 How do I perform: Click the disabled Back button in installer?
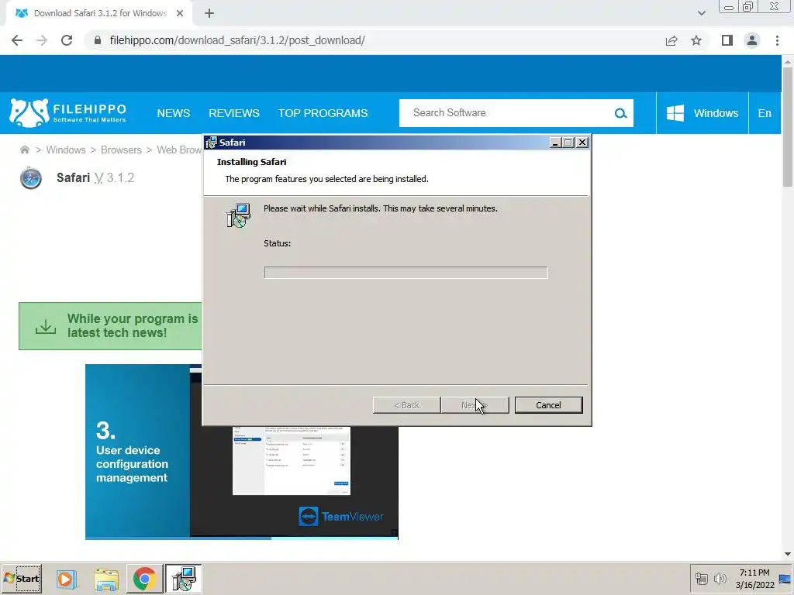coord(406,405)
